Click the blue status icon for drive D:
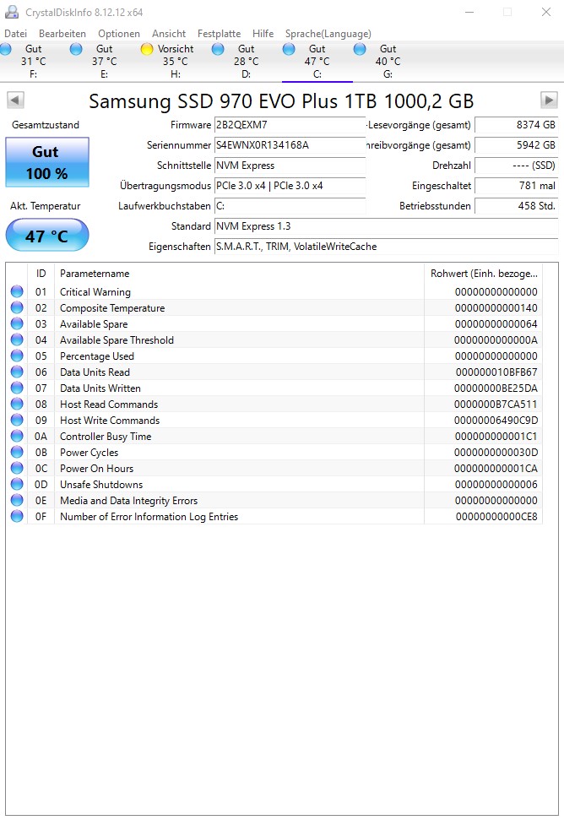The width and height of the screenshot is (564, 820). 218,49
